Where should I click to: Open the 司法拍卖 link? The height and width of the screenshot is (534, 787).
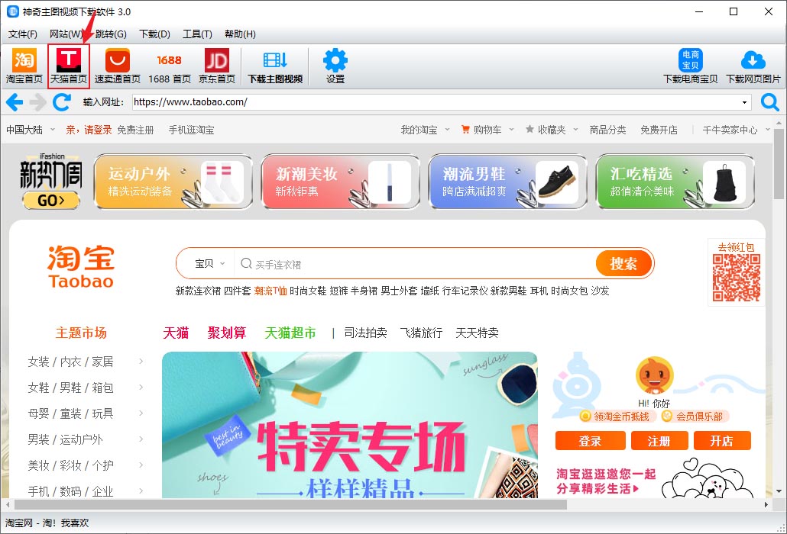click(x=365, y=333)
